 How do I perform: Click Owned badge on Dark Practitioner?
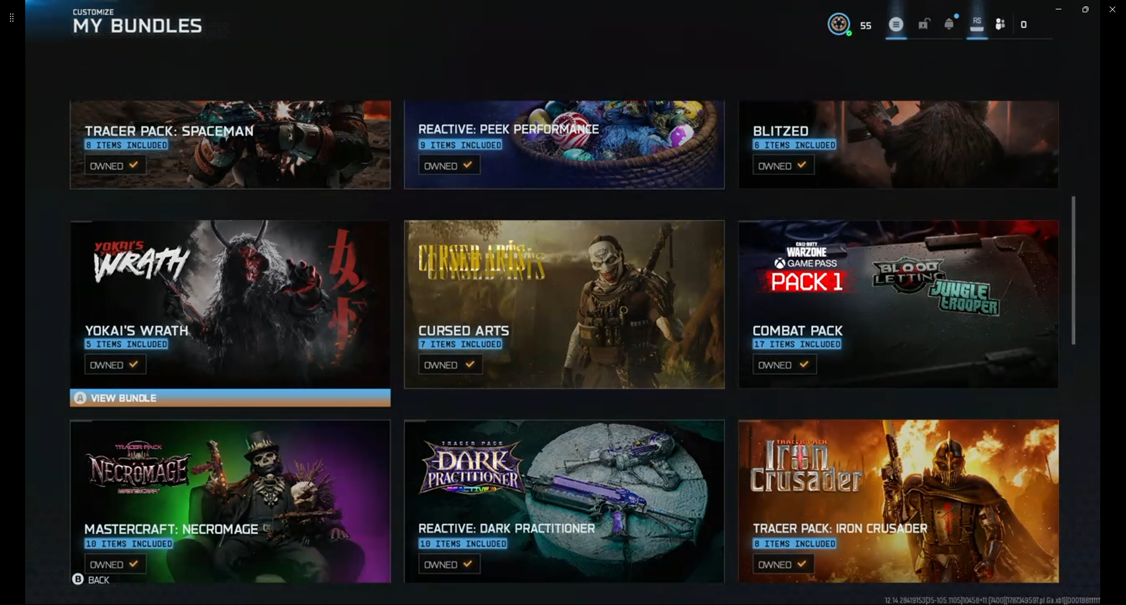[449, 565]
